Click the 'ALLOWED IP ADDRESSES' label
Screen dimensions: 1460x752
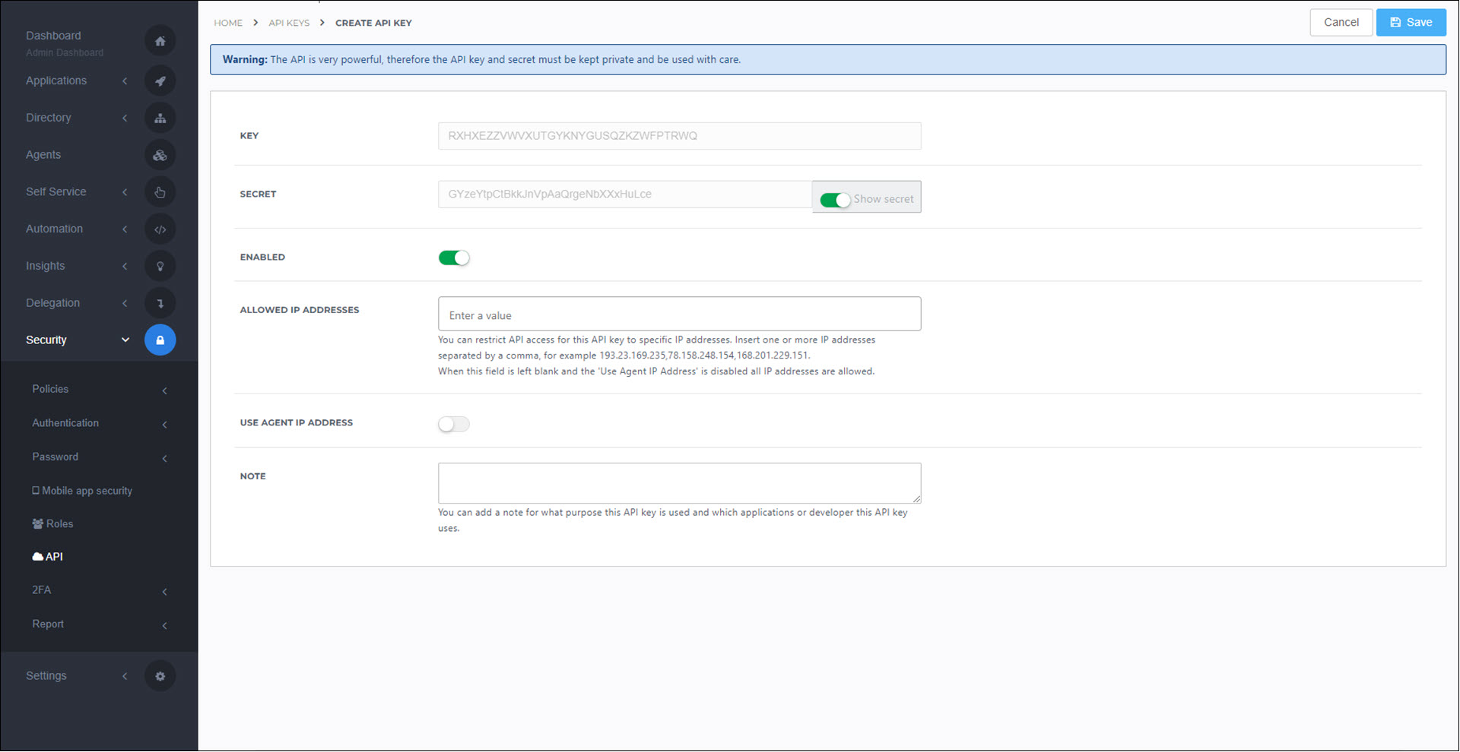[300, 310]
